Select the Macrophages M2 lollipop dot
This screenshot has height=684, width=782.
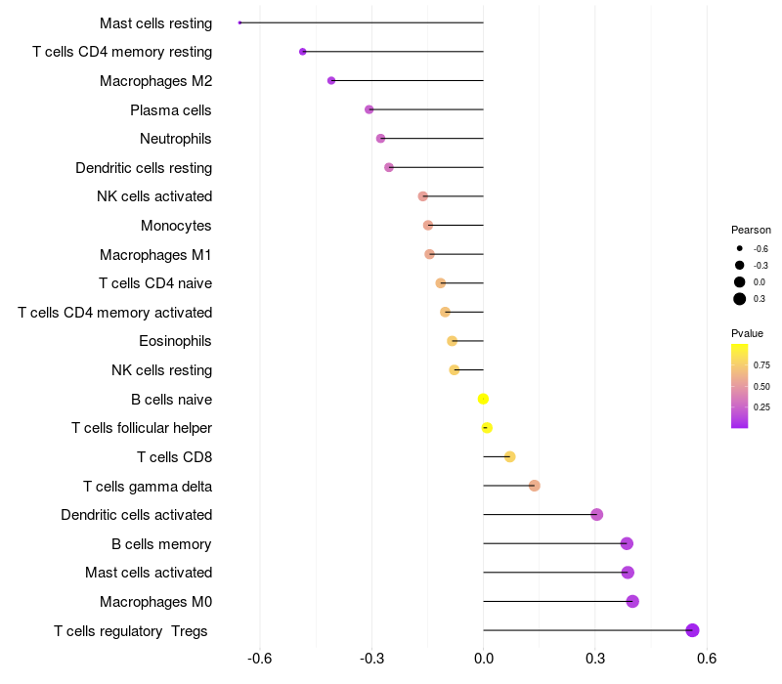(x=331, y=80)
